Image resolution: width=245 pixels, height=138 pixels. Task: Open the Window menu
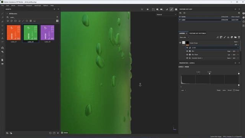click(x=20, y=5)
